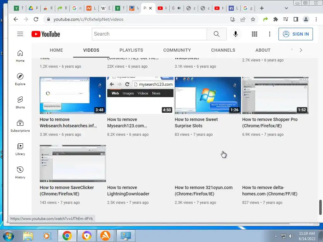Click the SaveClicker video thumbnail
Image resolution: width=323 pixels, height=242 pixels.
[73, 164]
